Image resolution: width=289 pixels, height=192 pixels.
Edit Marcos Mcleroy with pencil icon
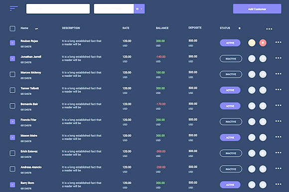pyautogui.click(x=252, y=75)
